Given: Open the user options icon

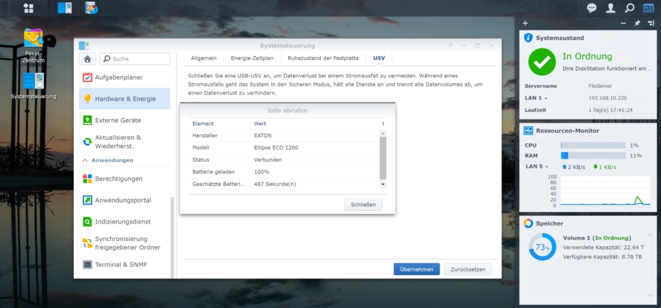Looking at the screenshot, I should pos(611,8).
